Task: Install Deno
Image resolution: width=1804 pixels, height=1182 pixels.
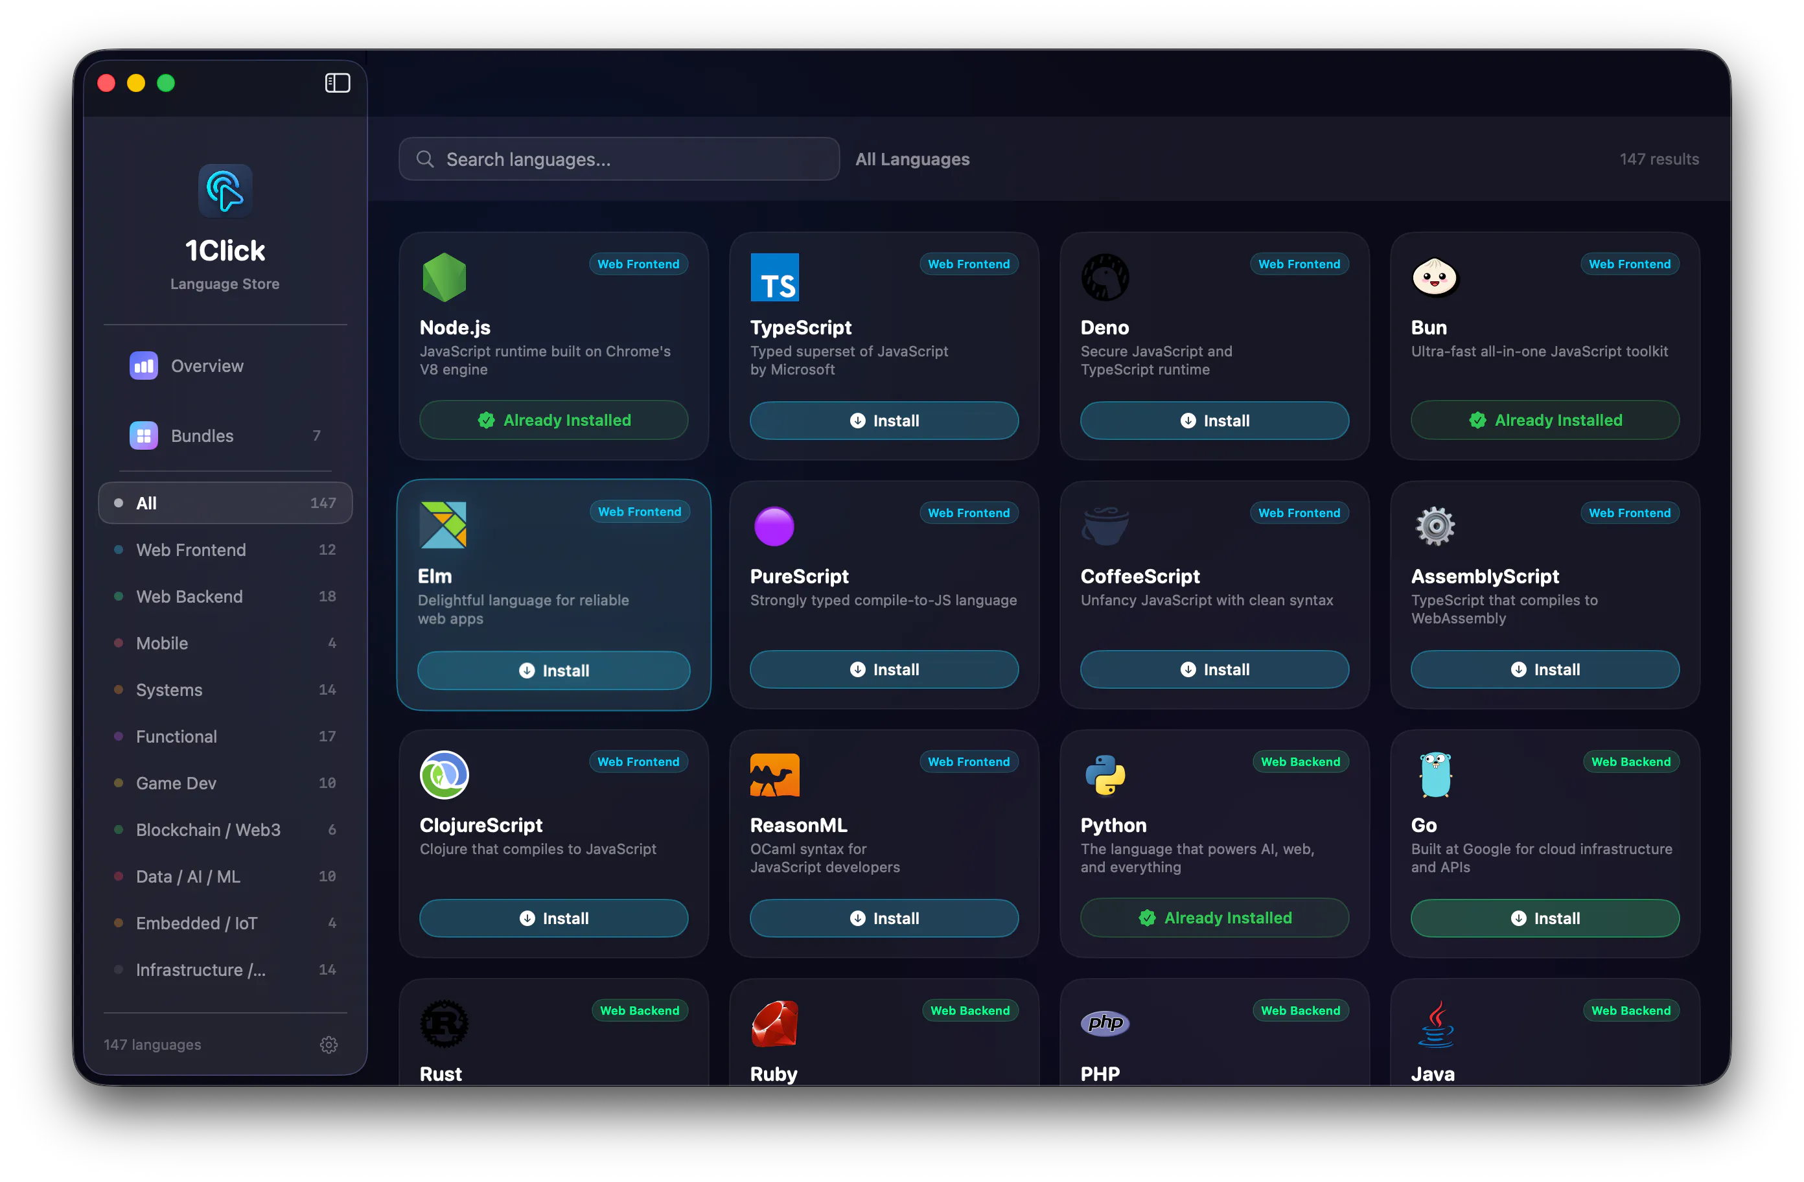Action: [1214, 420]
